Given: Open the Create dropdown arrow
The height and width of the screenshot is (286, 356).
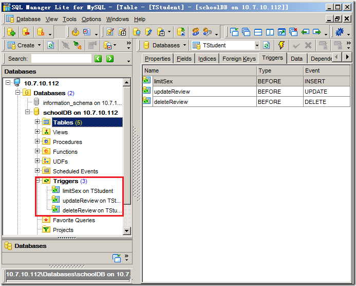Looking at the screenshot, I should [x=39, y=45].
